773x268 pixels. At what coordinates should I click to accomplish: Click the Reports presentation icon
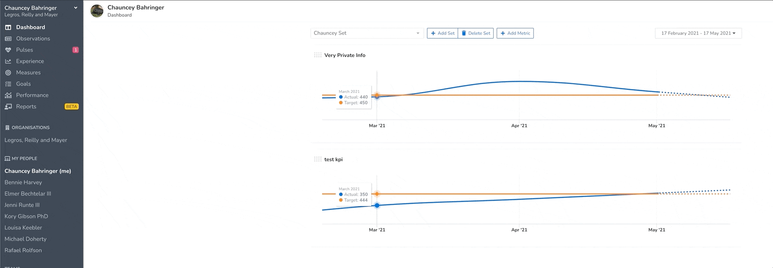point(8,106)
